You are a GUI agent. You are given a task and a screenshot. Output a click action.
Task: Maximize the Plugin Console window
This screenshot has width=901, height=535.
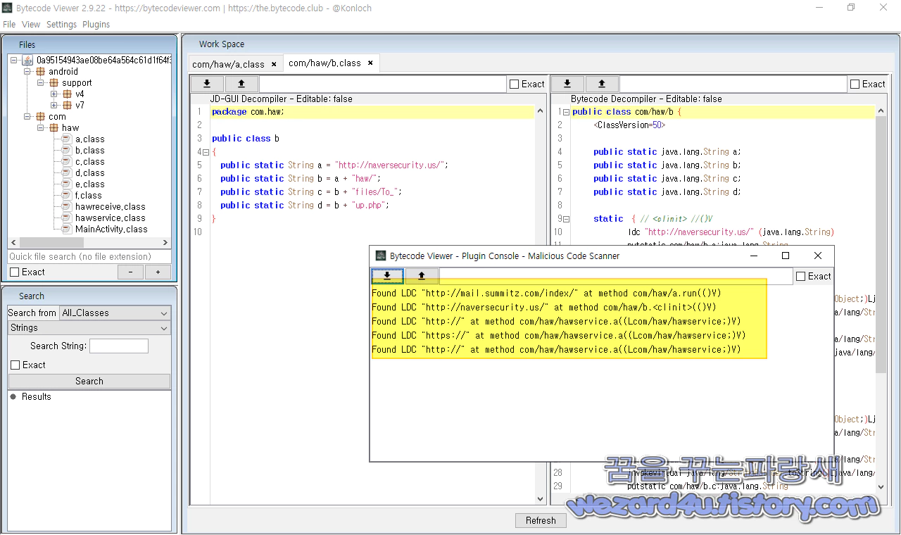tap(786, 256)
